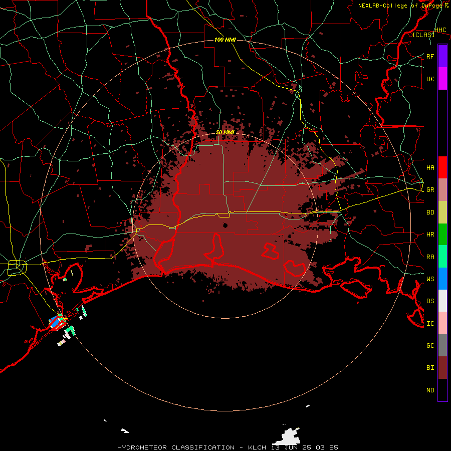Click the HA red legend swatch
The width and height of the screenshot is (451, 451).
pos(442,167)
